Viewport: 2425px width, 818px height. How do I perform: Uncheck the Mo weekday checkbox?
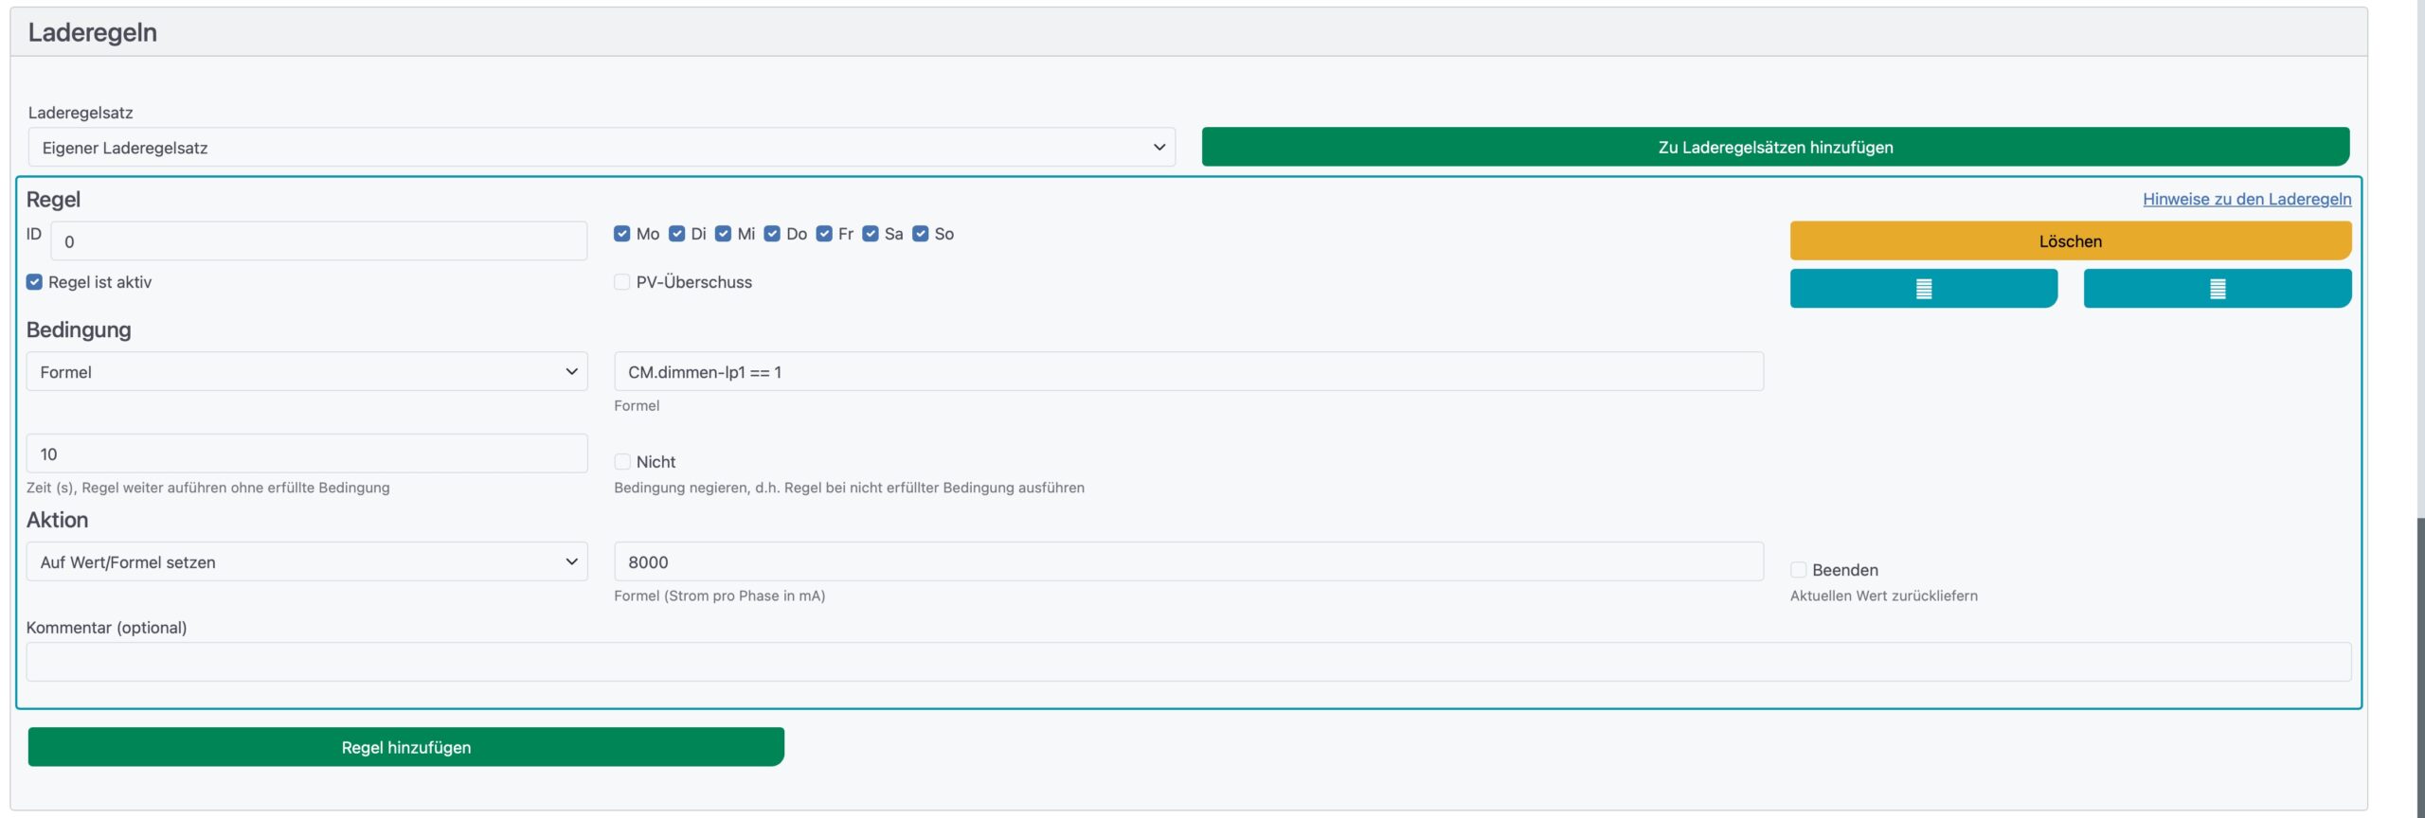coord(621,234)
